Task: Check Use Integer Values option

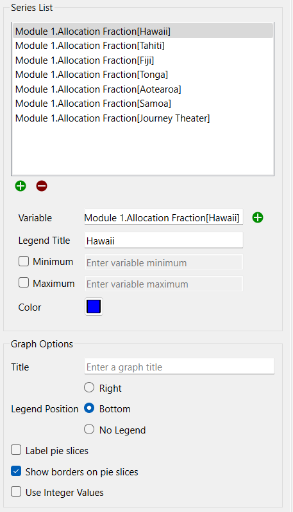Action: click(16, 492)
